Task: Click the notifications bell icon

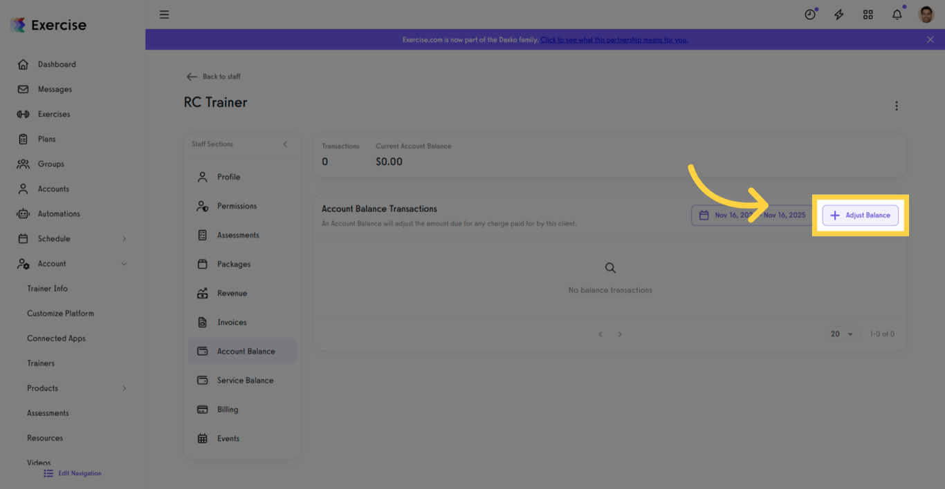Action: tap(897, 14)
